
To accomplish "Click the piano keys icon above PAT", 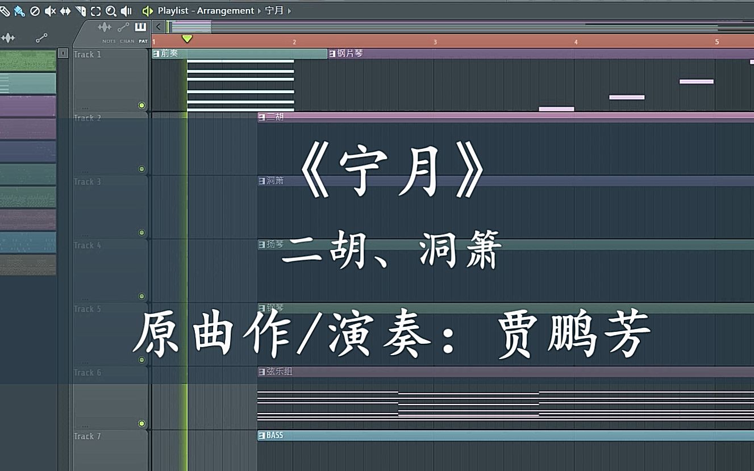I will click(140, 27).
